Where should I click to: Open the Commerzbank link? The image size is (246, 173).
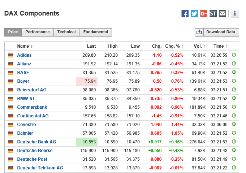(x=32, y=107)
